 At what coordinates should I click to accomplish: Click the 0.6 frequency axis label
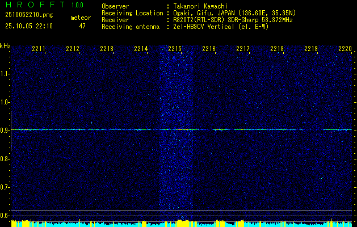point(5,216)
